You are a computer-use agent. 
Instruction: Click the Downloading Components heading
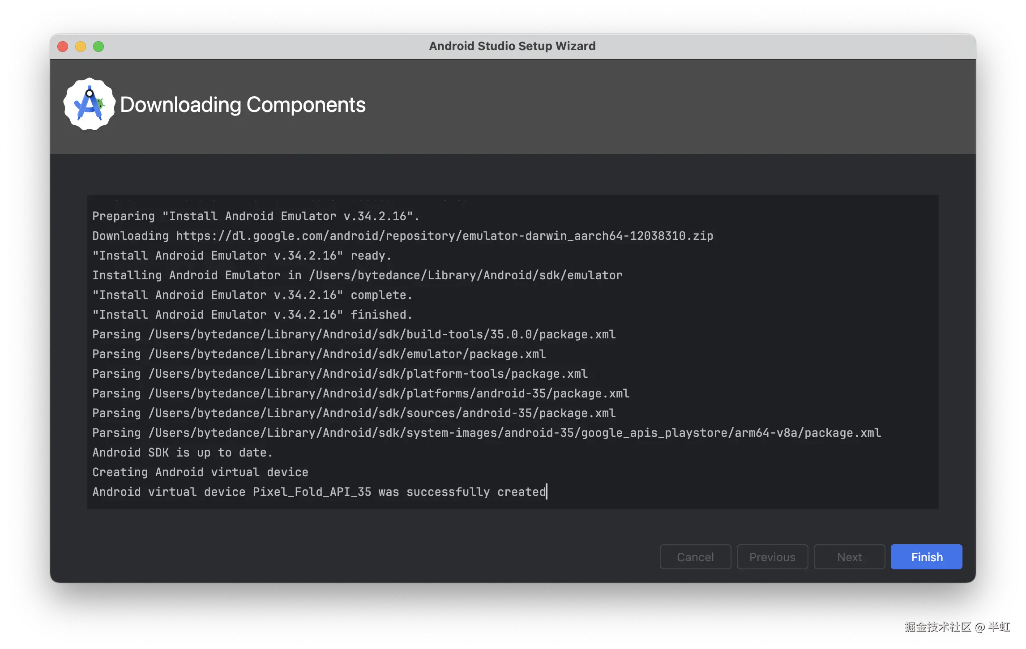click(x=243, y=105)
